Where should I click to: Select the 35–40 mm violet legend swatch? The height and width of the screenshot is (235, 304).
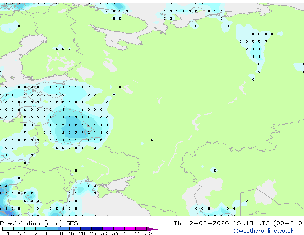click(118, 229)
